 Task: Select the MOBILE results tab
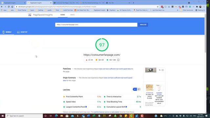7,32
